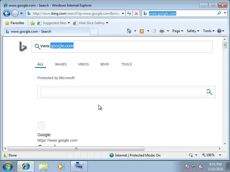Click the https://www.google.com result URL

click(x=57, y=140)
